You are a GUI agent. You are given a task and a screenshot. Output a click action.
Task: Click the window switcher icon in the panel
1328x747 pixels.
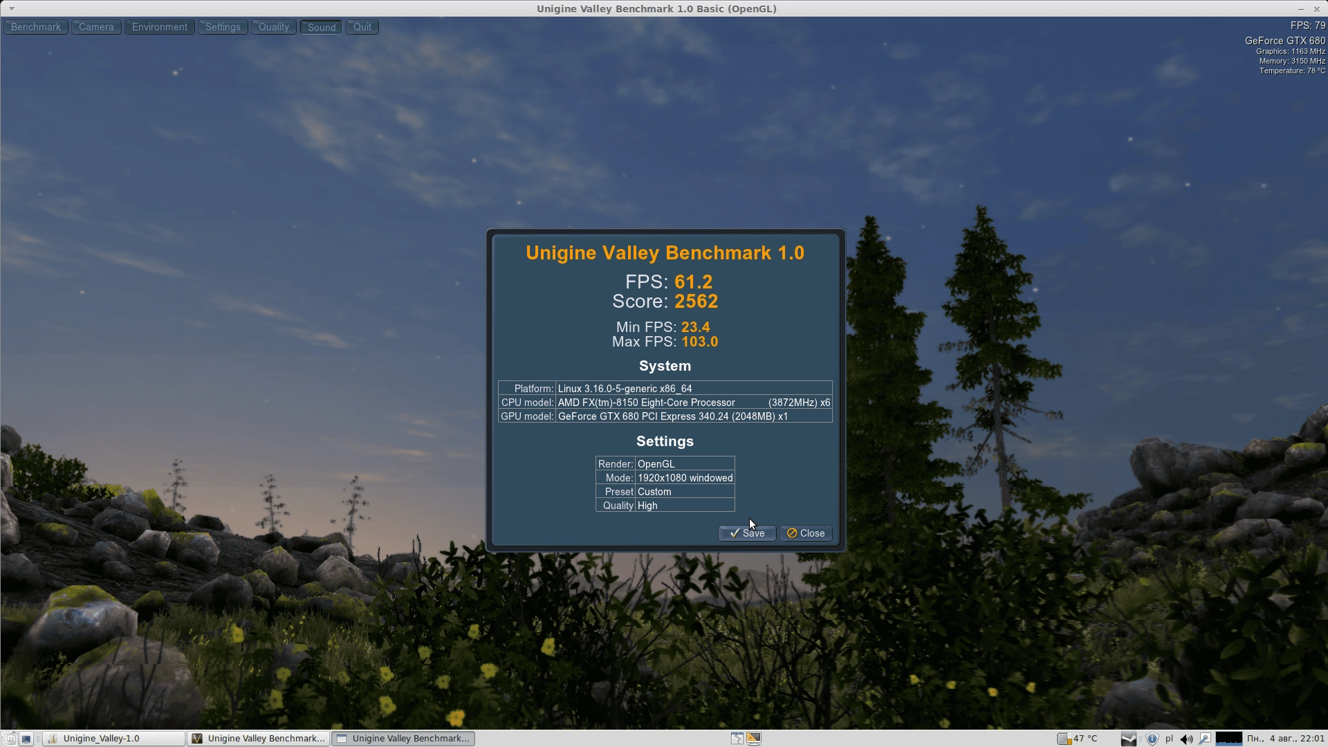pyautogui.click(x=737, y=738)
